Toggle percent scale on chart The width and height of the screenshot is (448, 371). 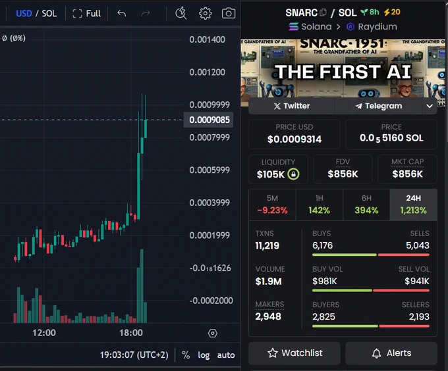[x=186, y=355]
